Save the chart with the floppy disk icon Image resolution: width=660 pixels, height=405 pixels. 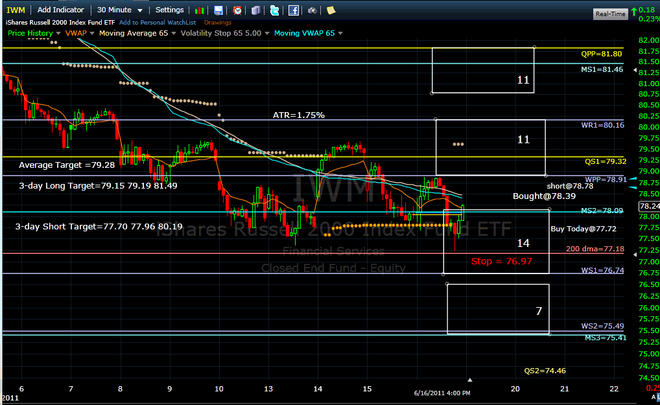coord(218,10)
